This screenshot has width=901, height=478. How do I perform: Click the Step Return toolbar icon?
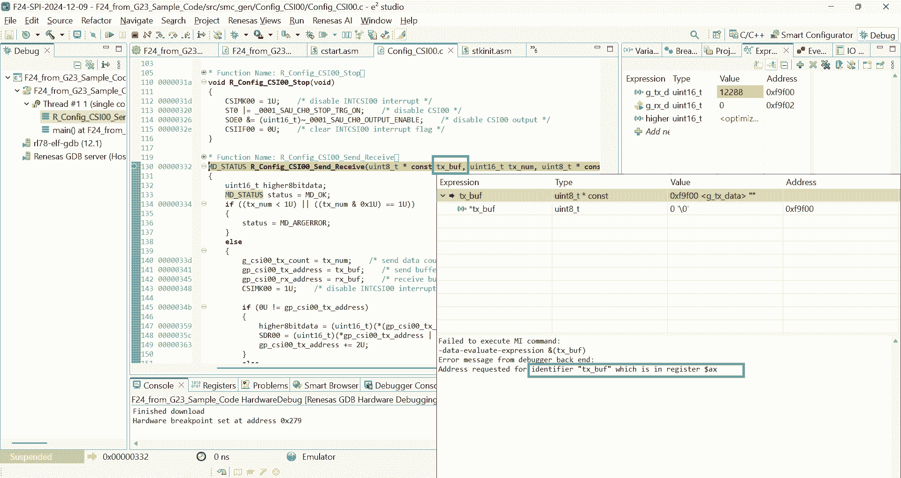pyautogui.click(x=186, y=35)
